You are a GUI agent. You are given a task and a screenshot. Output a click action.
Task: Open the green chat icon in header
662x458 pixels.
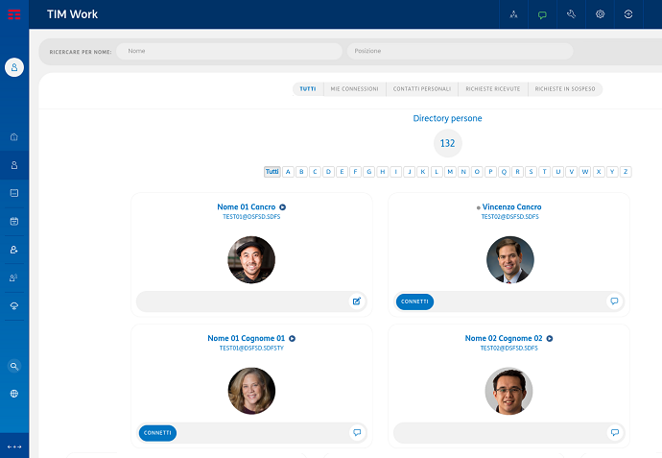[x=542, y=14]
